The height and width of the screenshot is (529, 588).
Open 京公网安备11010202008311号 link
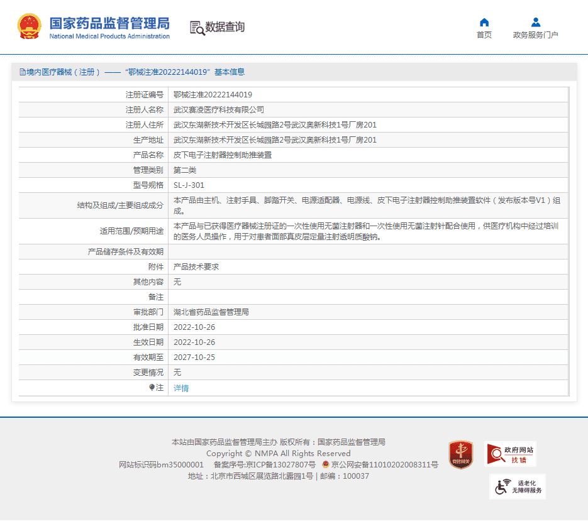pyautogui.click(x=385, y=465)
